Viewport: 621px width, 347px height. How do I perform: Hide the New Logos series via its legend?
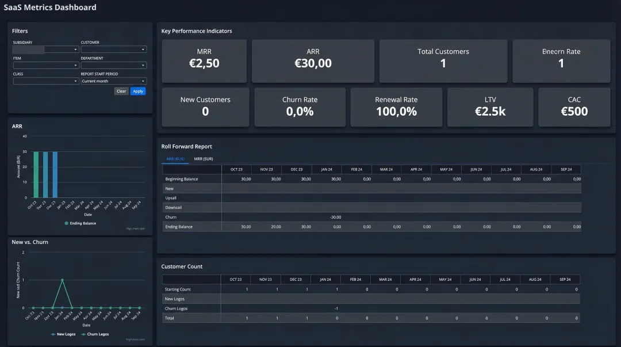pos(65,334)
